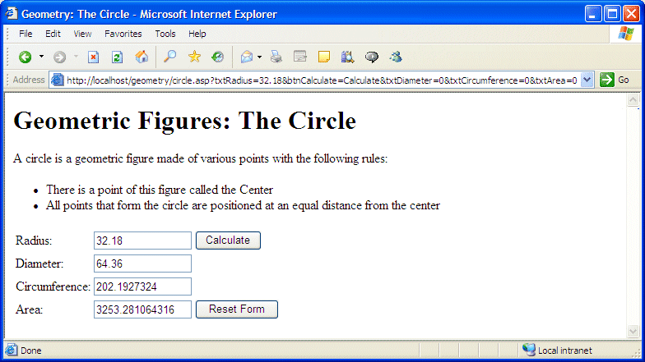Refresh the page with the Refresh icon

coord(117,57)
